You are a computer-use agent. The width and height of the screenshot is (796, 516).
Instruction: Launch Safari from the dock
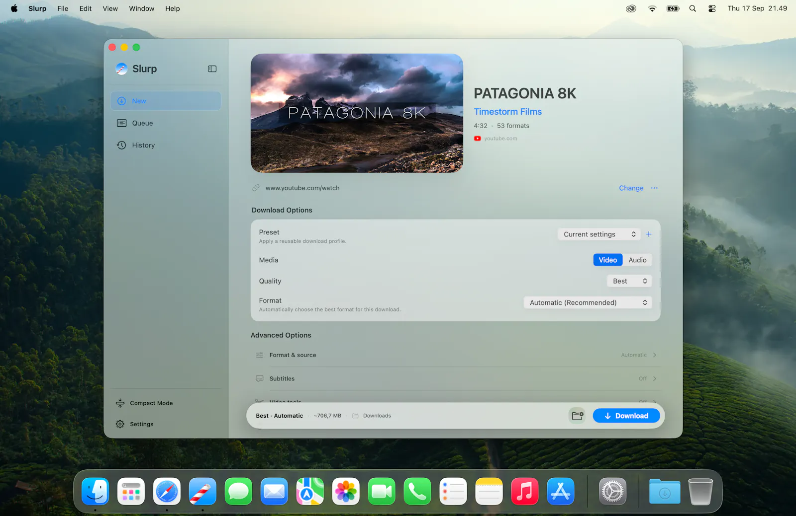[167, 492]
